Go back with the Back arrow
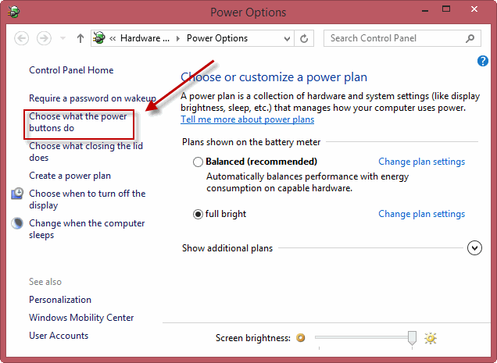Viewport: 497px width, 363px height. tap(22, 39)
